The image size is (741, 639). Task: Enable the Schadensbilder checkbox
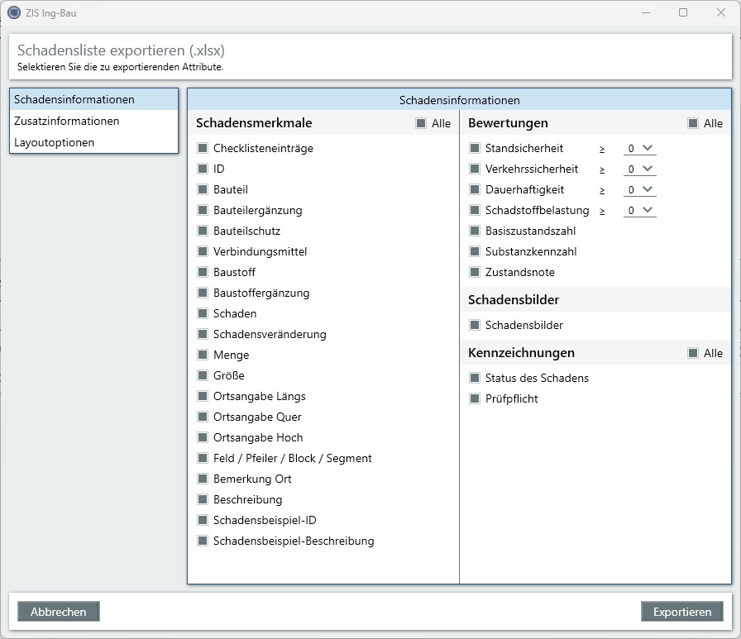click(x=475, y=326)
